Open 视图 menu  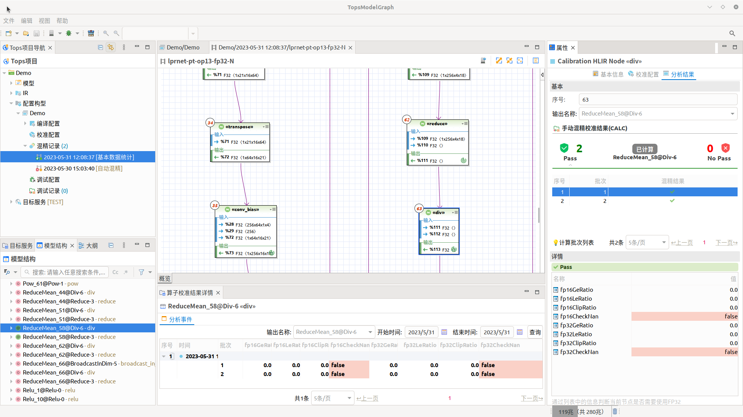point(45,21)
